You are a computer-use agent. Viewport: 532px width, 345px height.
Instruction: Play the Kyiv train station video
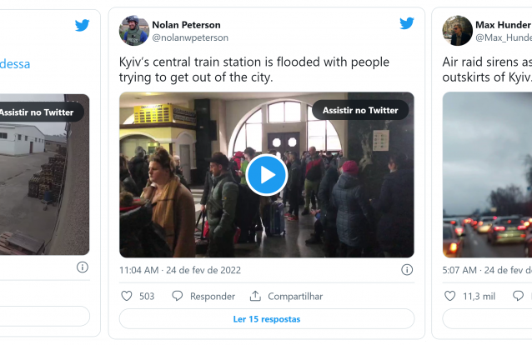point(267,175)
